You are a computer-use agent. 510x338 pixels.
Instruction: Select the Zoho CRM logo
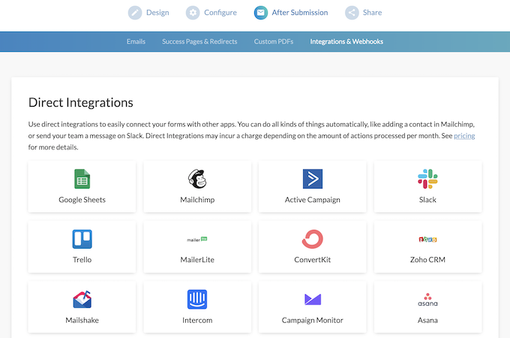coord(427,240)
